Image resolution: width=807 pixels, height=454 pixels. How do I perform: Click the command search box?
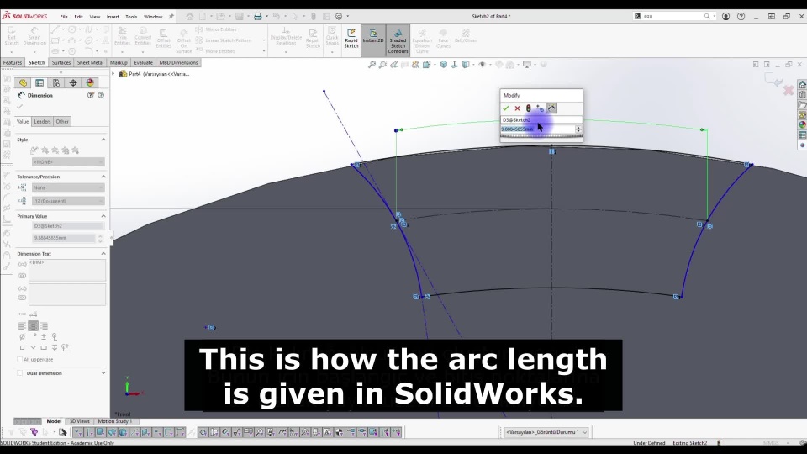click(x=674, y=17)
